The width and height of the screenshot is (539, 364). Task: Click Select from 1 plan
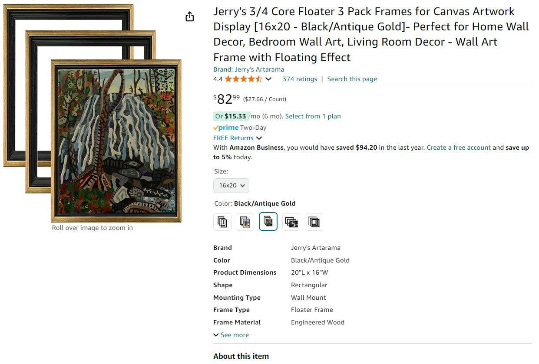tap(313, 116)
